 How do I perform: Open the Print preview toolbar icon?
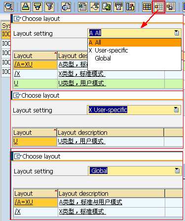coord(66,6)
